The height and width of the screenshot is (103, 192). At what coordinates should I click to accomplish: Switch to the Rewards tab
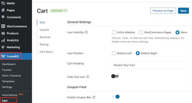[x=45, y=37]
